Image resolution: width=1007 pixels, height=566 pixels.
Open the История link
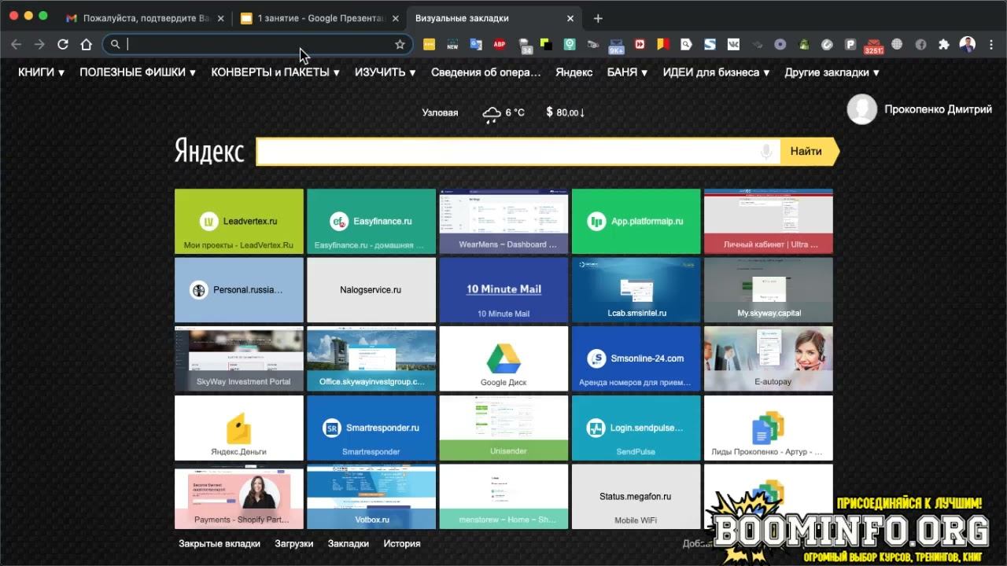[x=402, y=543]
